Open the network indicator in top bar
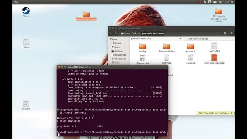This screenshot has width=247, height=139. point(205,2)
